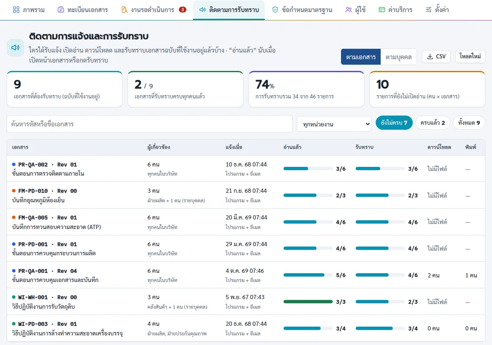Click the shield icon of ข้อกำหนดมาตรฐาน

[275, 10]
